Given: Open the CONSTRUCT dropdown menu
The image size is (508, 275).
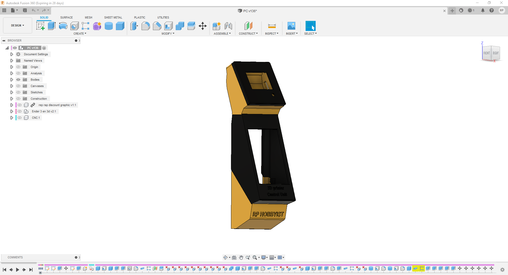Looking at the screenshot, I should pos(248,34).
